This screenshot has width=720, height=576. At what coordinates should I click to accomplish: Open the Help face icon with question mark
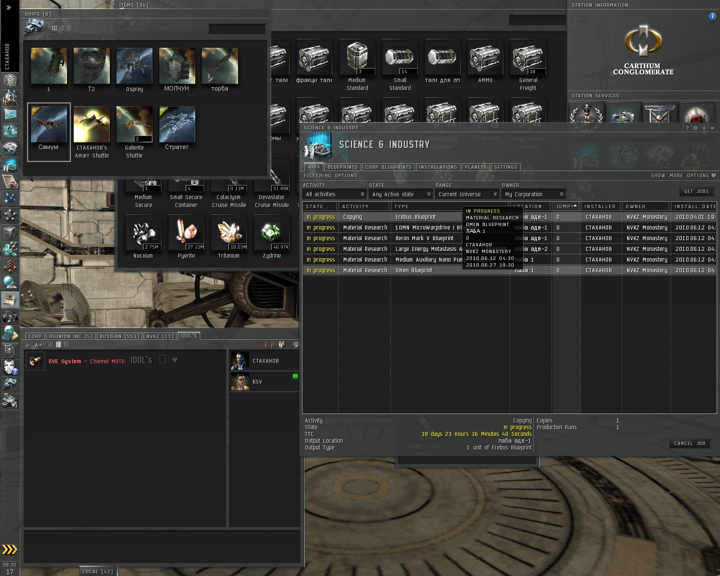[10, 367]
